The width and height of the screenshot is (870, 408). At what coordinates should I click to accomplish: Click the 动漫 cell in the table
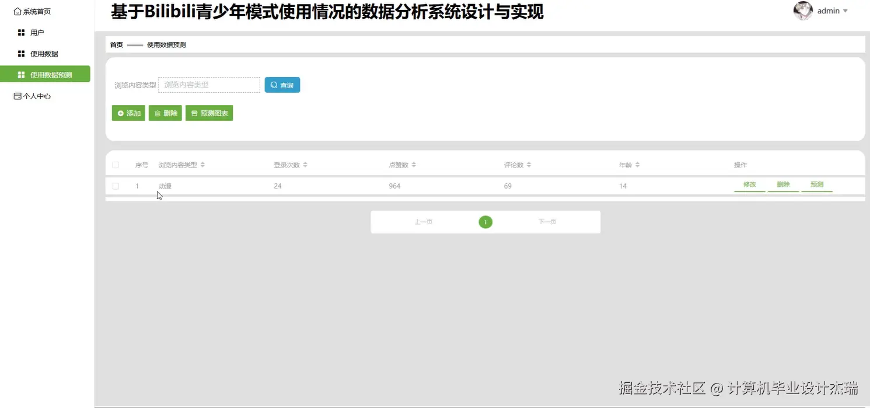(x=165, y=186)
